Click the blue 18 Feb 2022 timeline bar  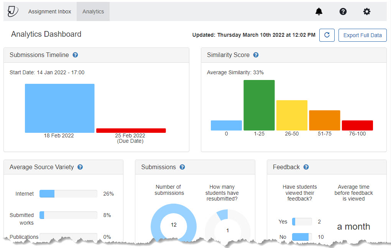coord(60,108)
